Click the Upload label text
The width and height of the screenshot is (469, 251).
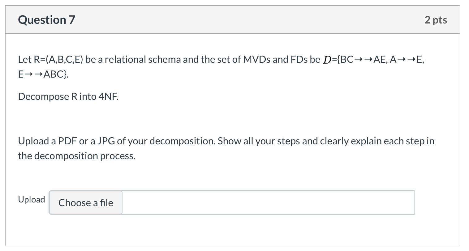(x=31, y=199)
